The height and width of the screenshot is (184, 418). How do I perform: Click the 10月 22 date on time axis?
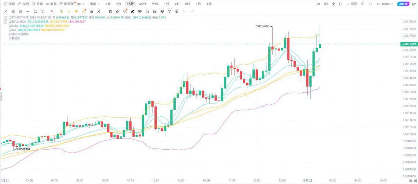(307, 181)
